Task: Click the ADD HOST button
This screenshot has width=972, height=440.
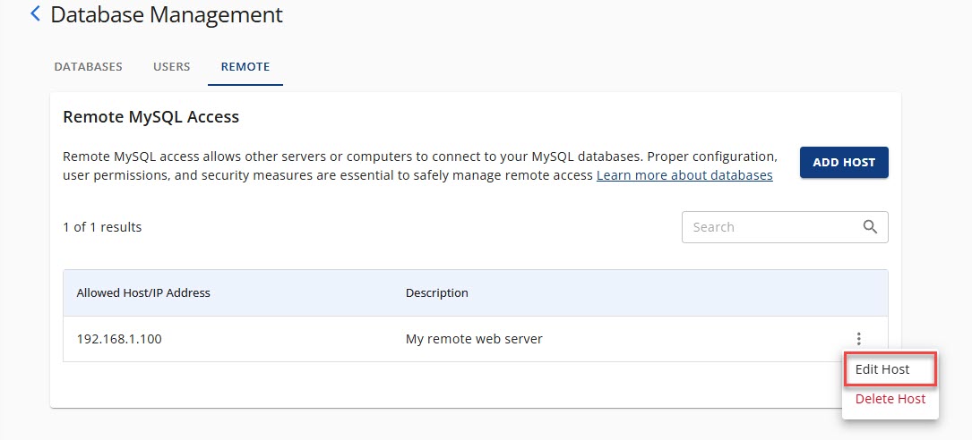Action: tap(844, 163)
